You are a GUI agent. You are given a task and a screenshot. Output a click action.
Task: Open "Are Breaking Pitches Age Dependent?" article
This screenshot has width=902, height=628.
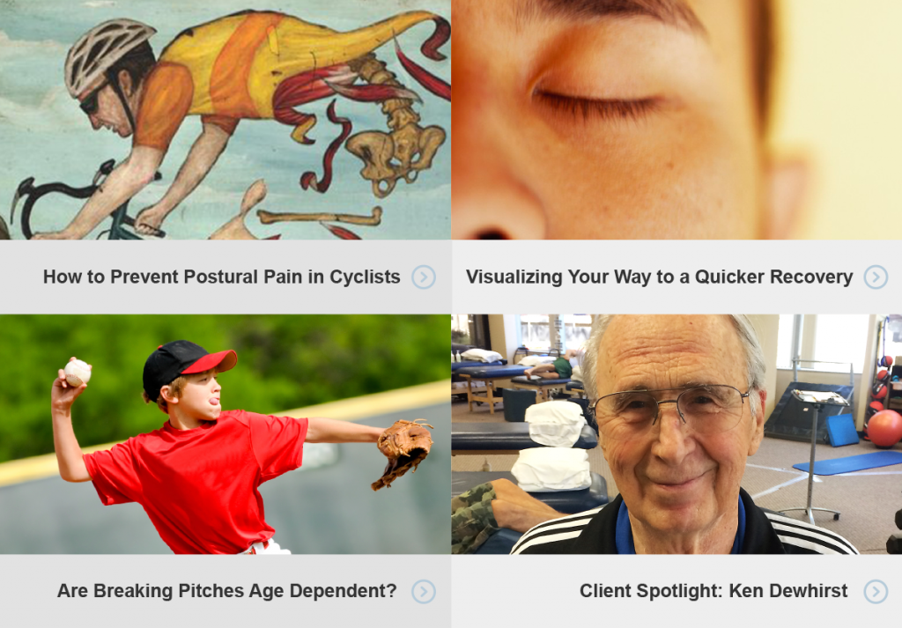pos(226,591)
